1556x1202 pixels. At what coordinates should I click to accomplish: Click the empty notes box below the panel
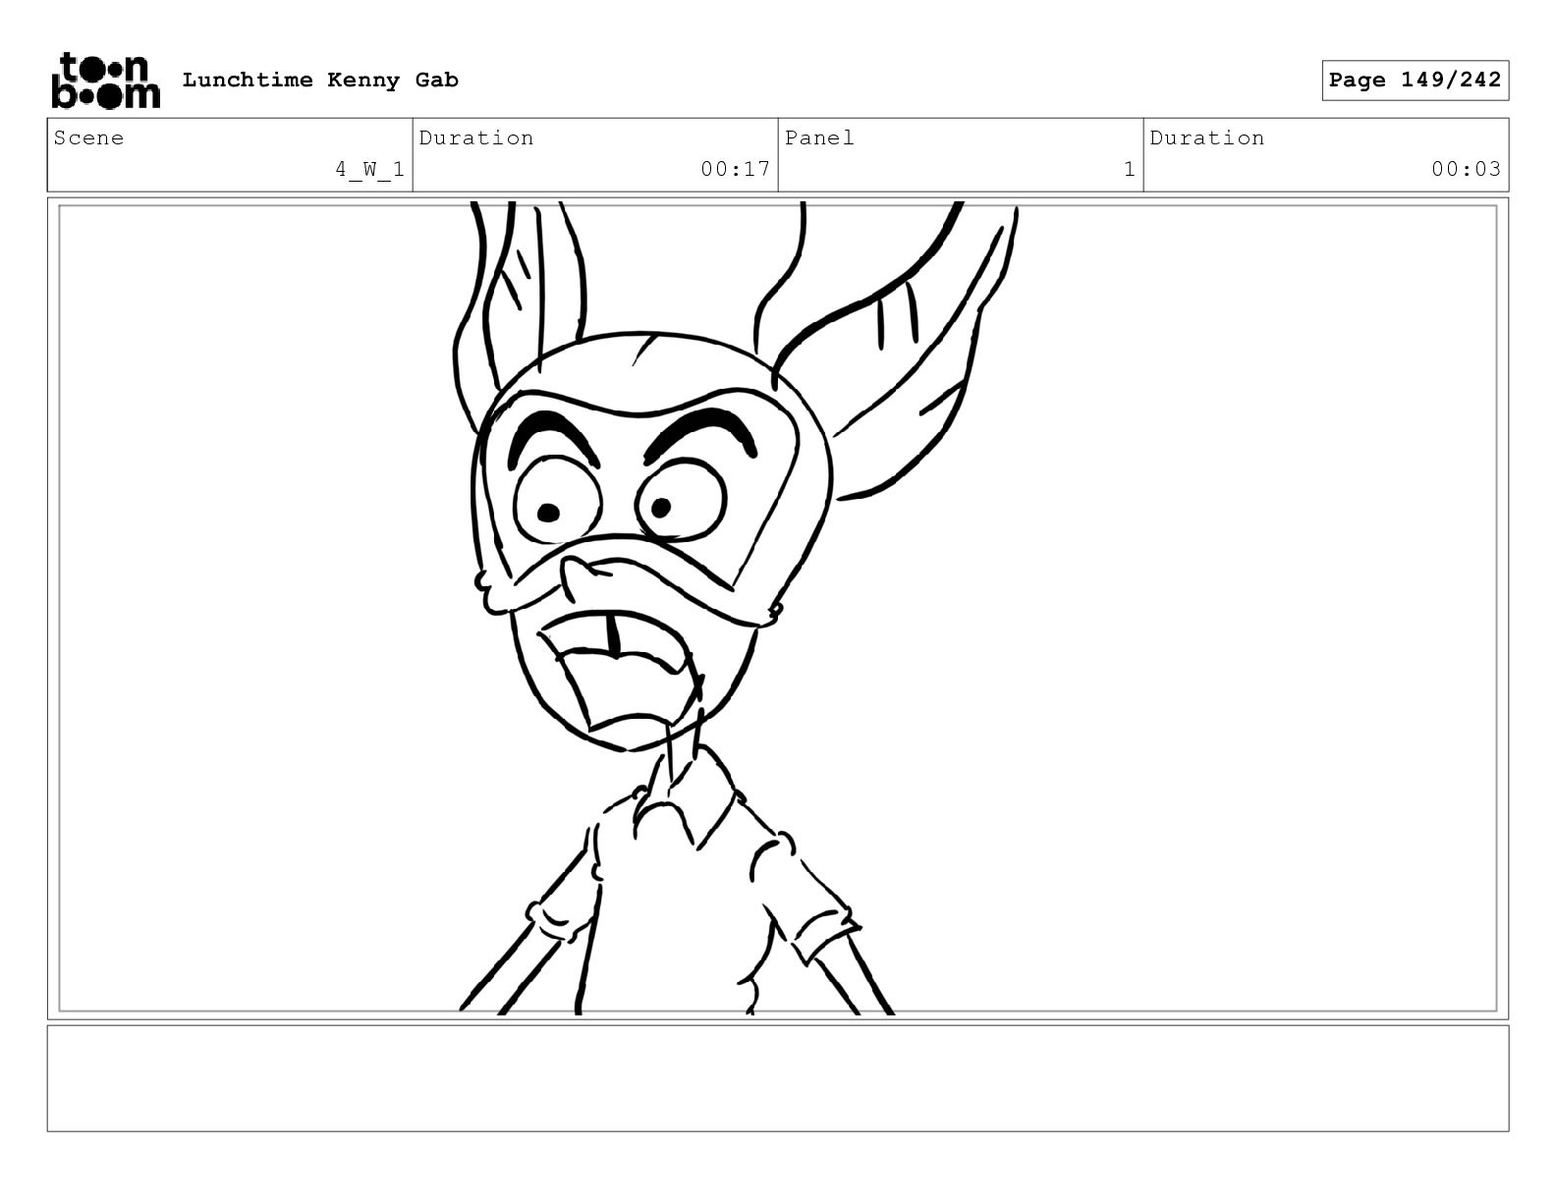[x=778, y=1078]
